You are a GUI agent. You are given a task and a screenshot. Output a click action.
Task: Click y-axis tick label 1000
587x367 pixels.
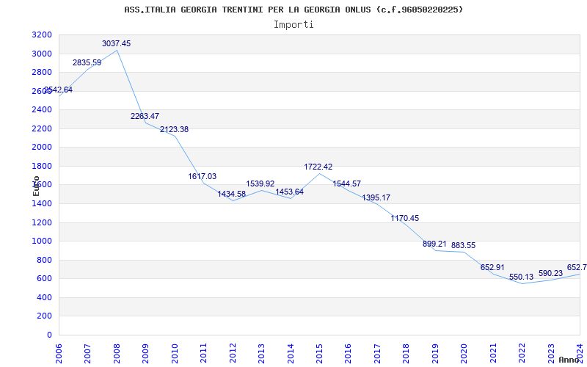point(42,241)
